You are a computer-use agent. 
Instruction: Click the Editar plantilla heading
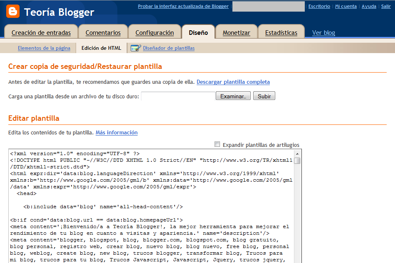tap(34, 118)
